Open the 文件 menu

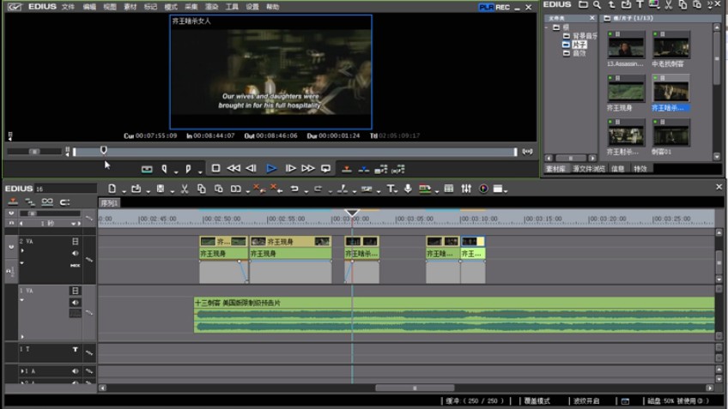pos(68,7)
